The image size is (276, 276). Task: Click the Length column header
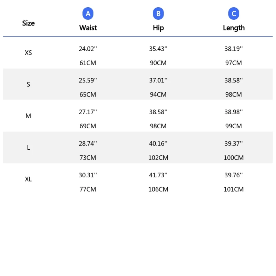tap(234, 28)
